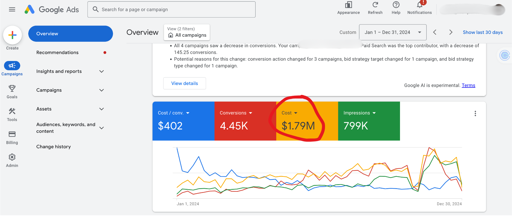Click Show last 30 days link

482,32
